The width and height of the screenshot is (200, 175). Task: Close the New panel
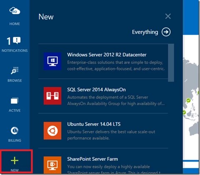click(x=168, y=16)
